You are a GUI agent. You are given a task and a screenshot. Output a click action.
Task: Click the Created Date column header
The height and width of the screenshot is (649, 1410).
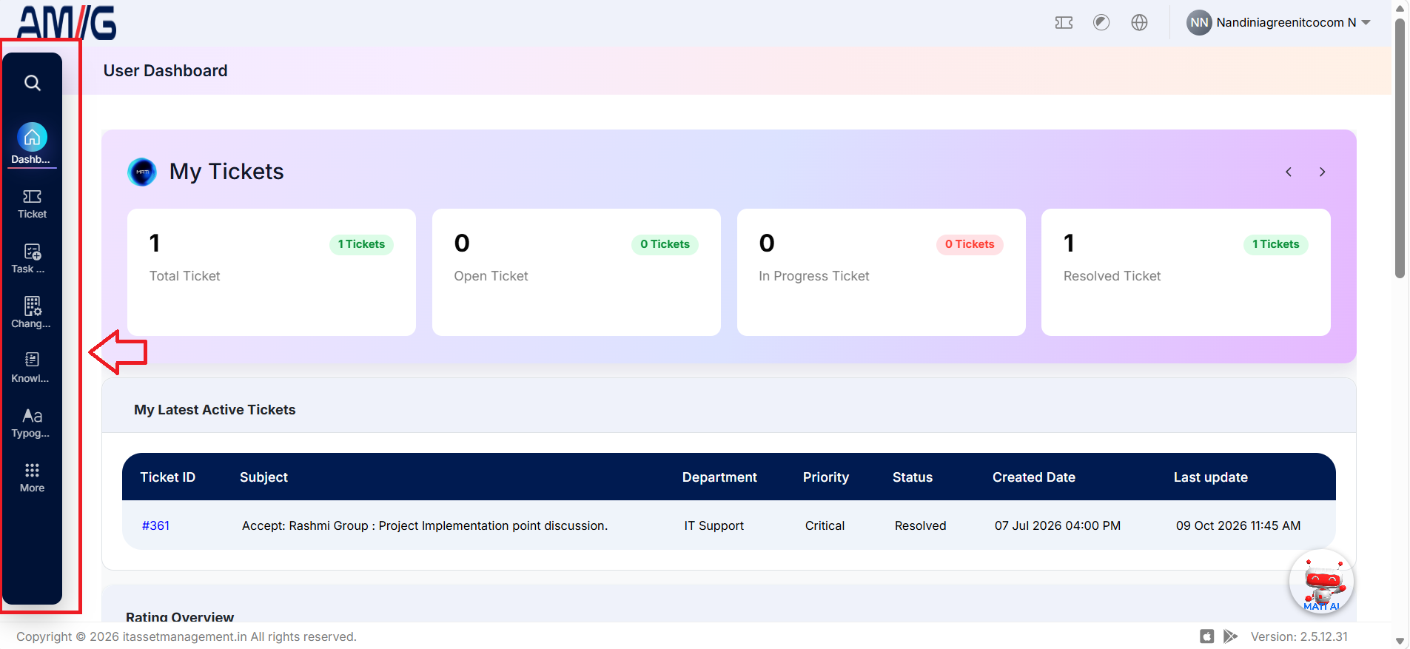click(1034, 477)
